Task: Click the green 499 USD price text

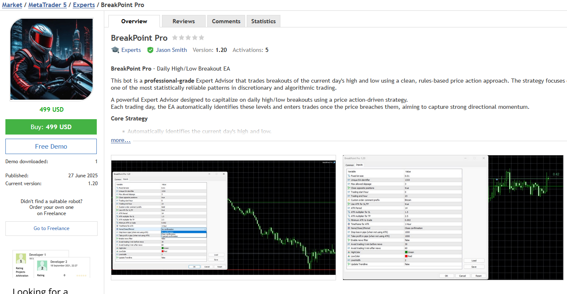Action: (52, 110)
